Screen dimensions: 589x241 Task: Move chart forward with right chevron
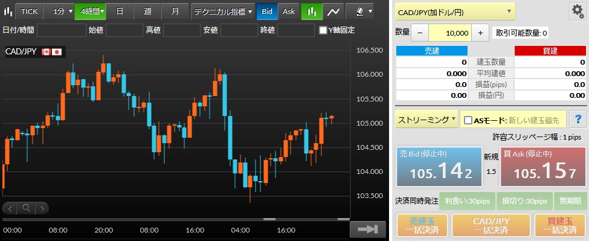(42, 208)
